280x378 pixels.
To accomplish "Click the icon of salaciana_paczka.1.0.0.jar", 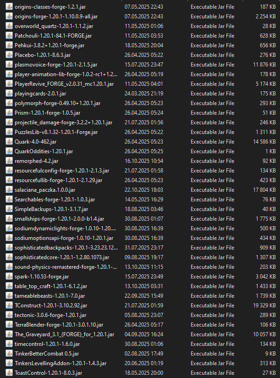I will pyautogui.click(x=9, y=190).
